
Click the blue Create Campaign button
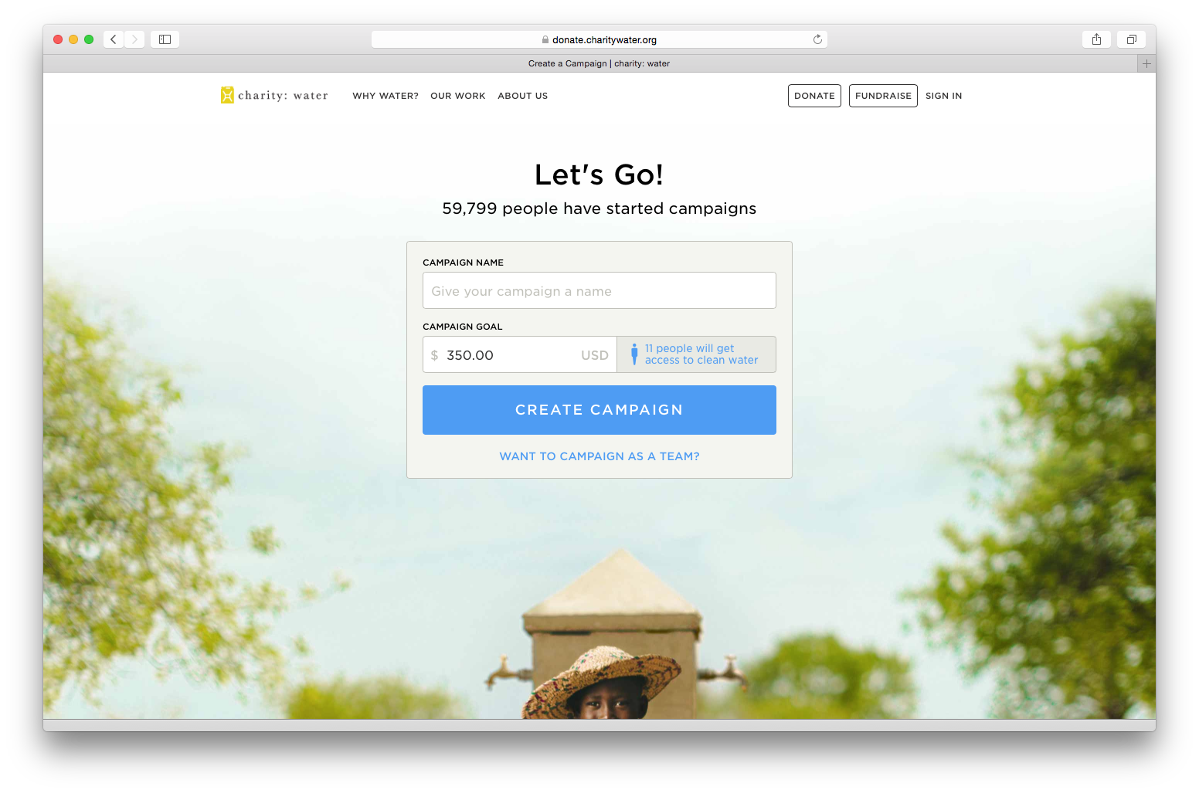[599, 410]
